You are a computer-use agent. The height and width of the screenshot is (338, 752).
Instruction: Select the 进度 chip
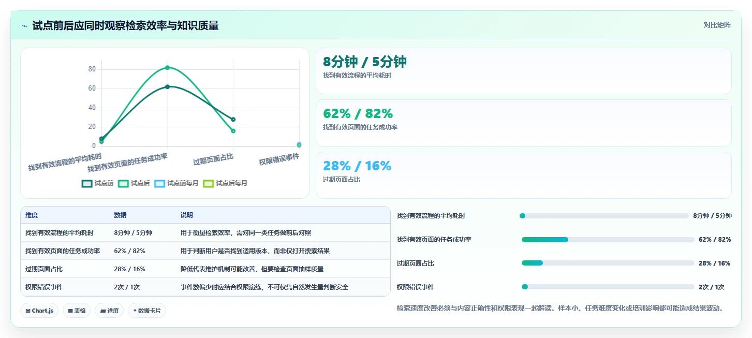point(109,311)
